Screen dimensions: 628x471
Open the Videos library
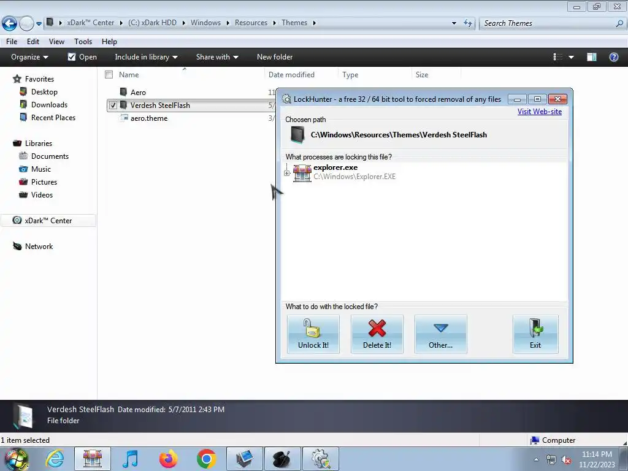42,194
